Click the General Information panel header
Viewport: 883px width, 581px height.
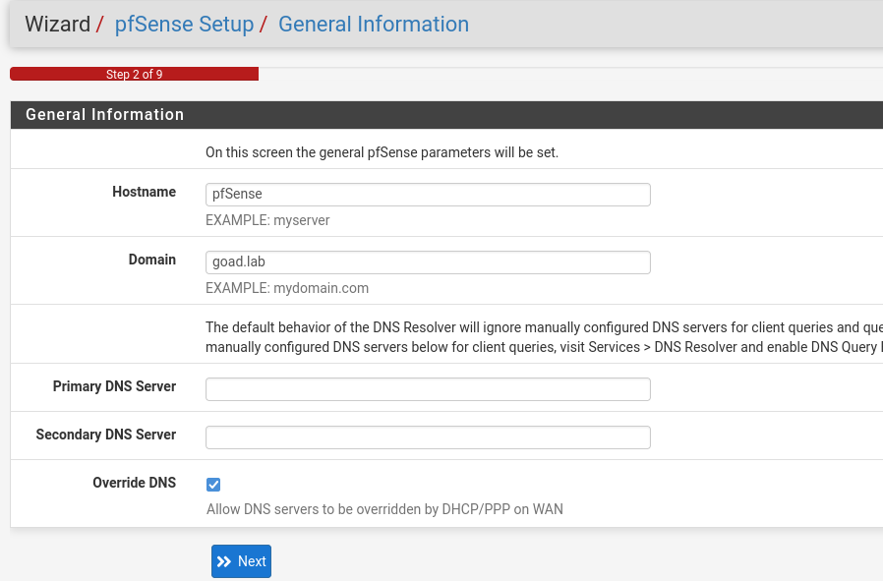coord(446,115)
